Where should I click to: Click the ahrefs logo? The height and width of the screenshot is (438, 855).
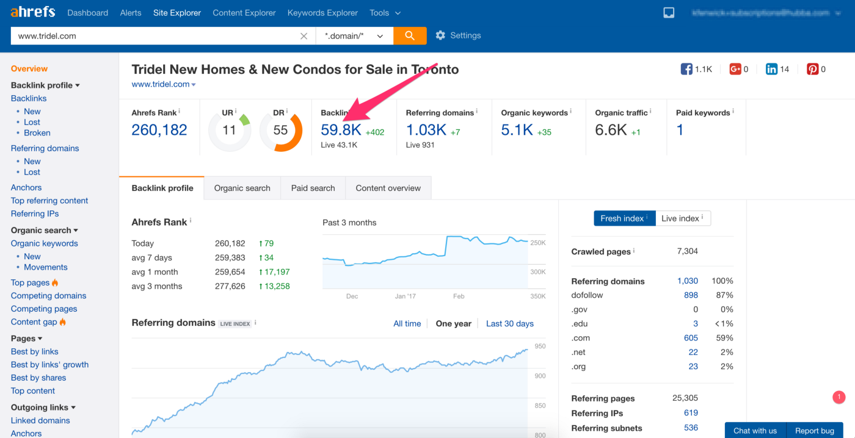click(33, 12)
